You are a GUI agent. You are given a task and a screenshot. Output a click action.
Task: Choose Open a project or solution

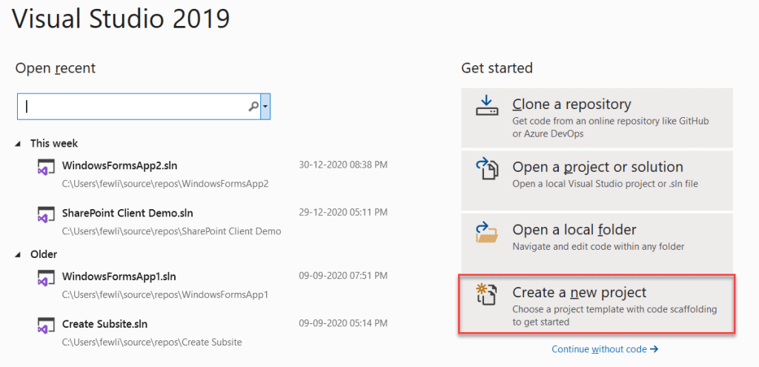point(597,180)
